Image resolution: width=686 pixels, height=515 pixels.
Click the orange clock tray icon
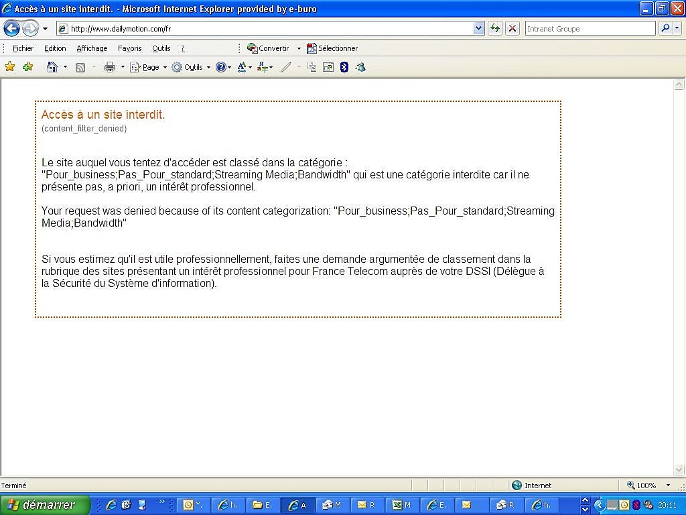tap(624, 506)
